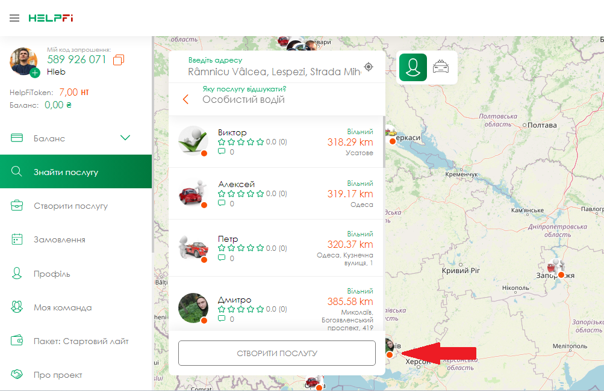Select Дмитро's map marker near Херсон
Screen dimensions: 604x391
[390, 348]
